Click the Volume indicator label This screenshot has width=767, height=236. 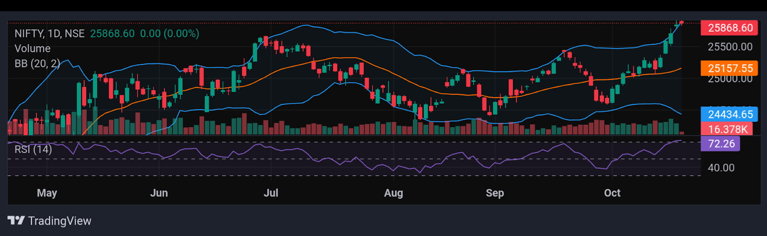pos(32,48)
